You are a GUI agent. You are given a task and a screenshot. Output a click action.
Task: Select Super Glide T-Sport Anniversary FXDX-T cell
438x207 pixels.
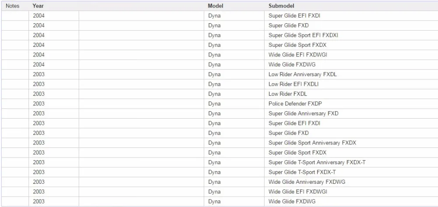317,162
